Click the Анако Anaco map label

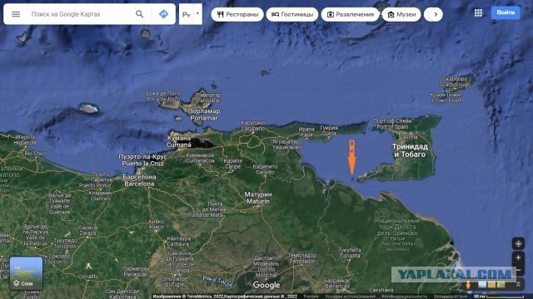(x=157, y=224)
